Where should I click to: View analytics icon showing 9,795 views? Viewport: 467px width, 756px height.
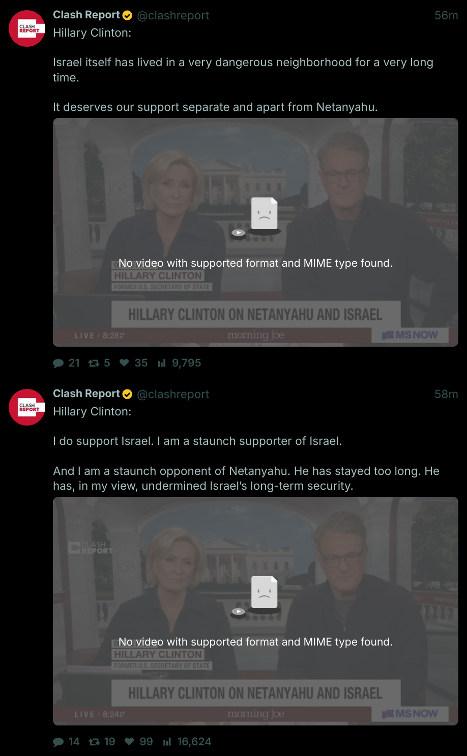pyautogui.click(x=162, y=363)
